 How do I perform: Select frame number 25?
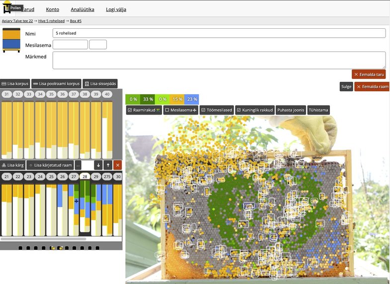(x=51, y=177)
